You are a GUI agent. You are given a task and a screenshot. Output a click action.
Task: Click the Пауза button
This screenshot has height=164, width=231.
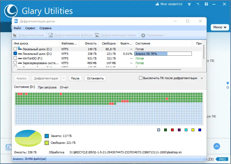click(75, 78)
